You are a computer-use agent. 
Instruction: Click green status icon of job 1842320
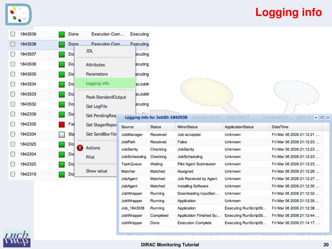pyautogui.click(x=62, y=164)
